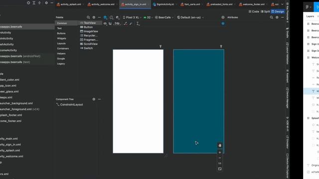Show hidden editor tabs chevron

point(282,4)
